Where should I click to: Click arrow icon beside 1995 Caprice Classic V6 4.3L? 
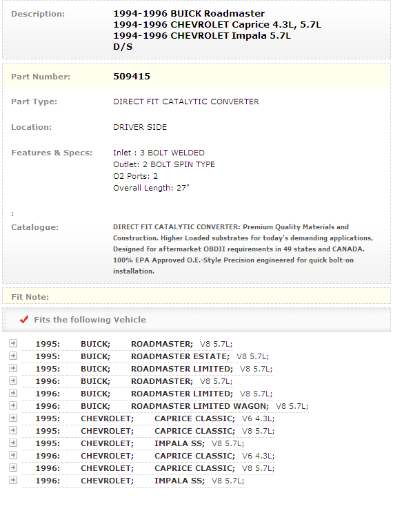tap(13, 418)
